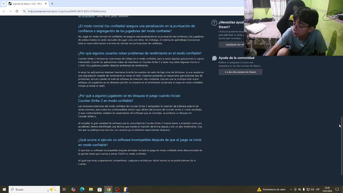
Task: Open network status tray icon
Action: [308, 190]
